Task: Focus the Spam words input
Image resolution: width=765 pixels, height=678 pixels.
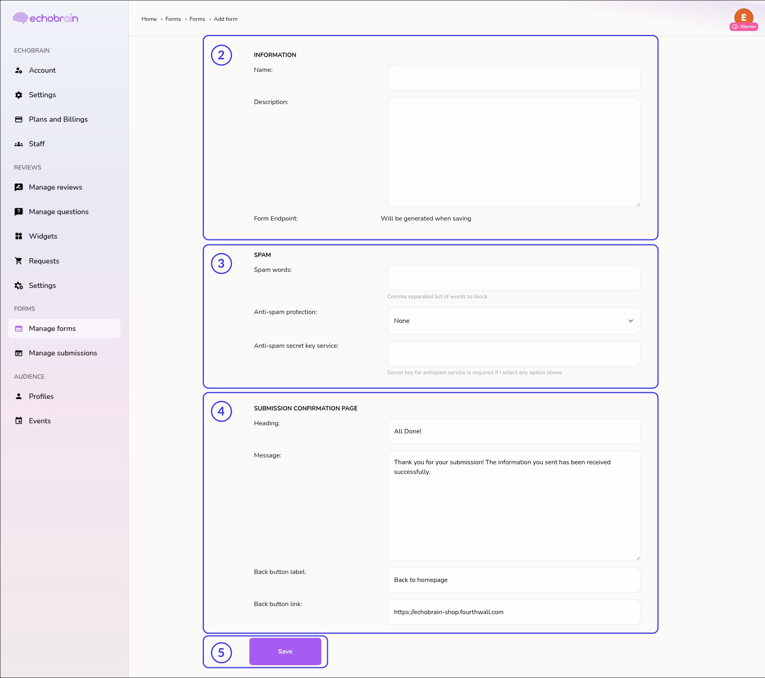Action: click(514, 278)
